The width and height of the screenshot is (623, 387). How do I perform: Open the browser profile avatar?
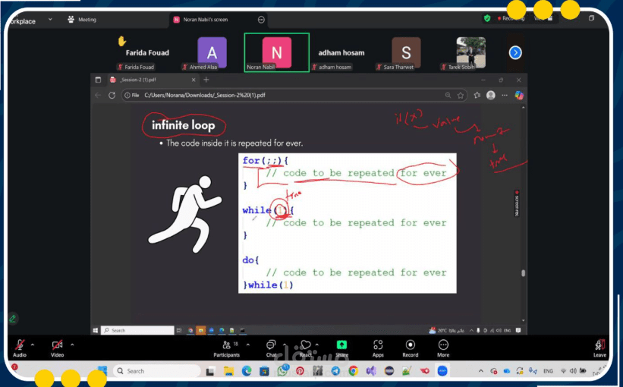coord(491,96)
